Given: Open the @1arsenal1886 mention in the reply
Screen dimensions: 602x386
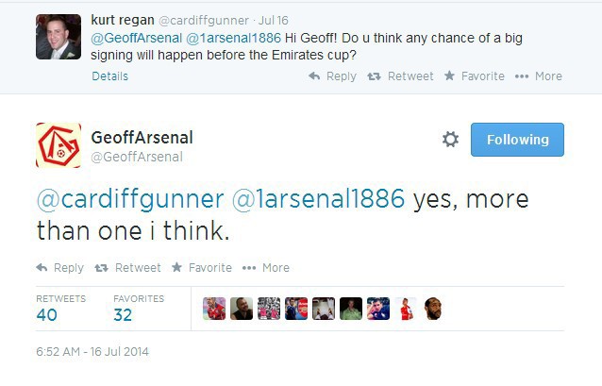Looking at the screenshot, I should click(316, 199).
